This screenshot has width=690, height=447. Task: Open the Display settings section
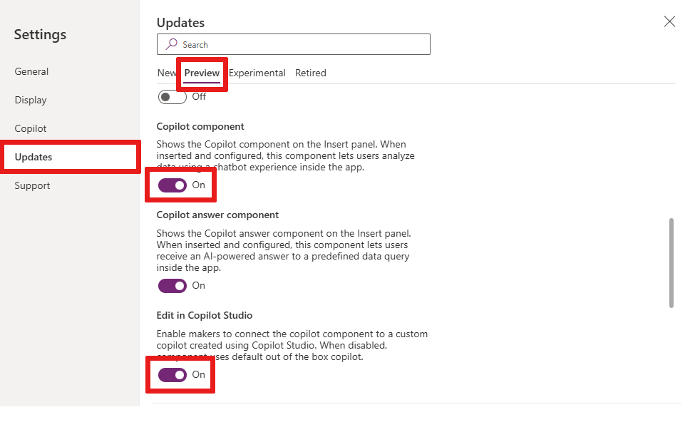pyautogui.click(x=30, y=100)
